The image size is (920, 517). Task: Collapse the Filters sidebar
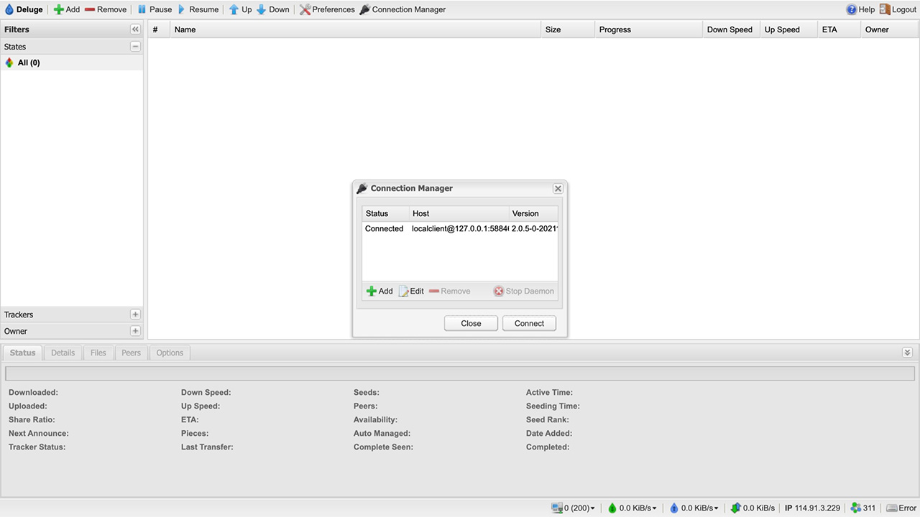[x=135, y=29]
